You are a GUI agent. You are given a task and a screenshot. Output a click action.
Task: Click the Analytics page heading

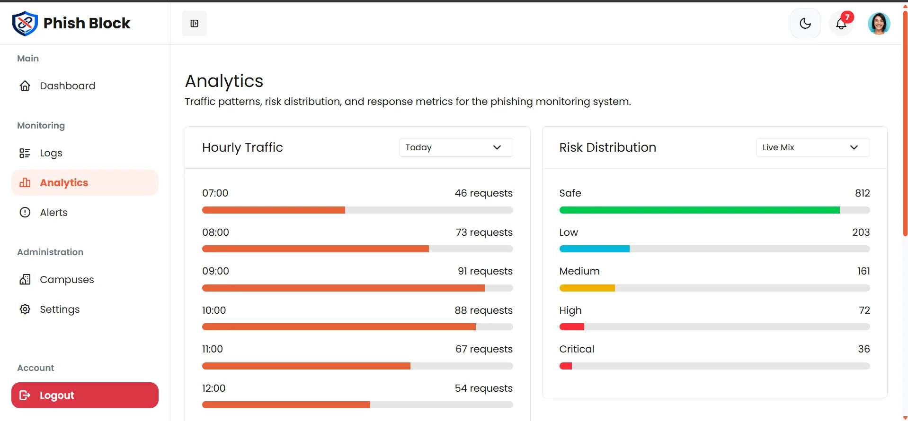[224, 81]
